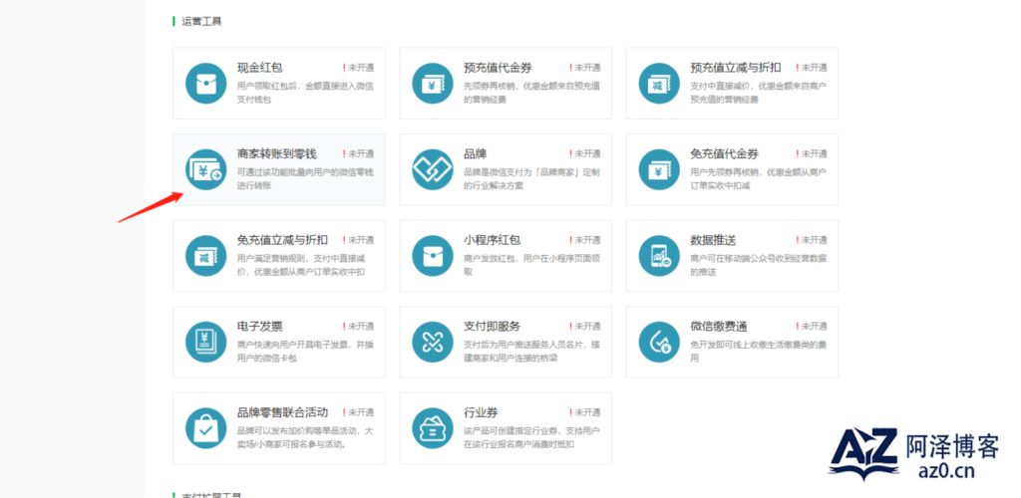
Task: Click the 商家转账到零钱 transfer icon
Action: [205, 169]
